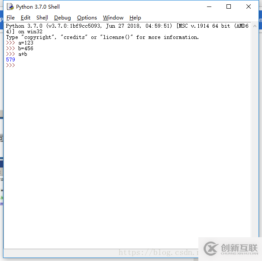
Task: Click the blog.csdn URL watermark text
Action: (158, 252)
